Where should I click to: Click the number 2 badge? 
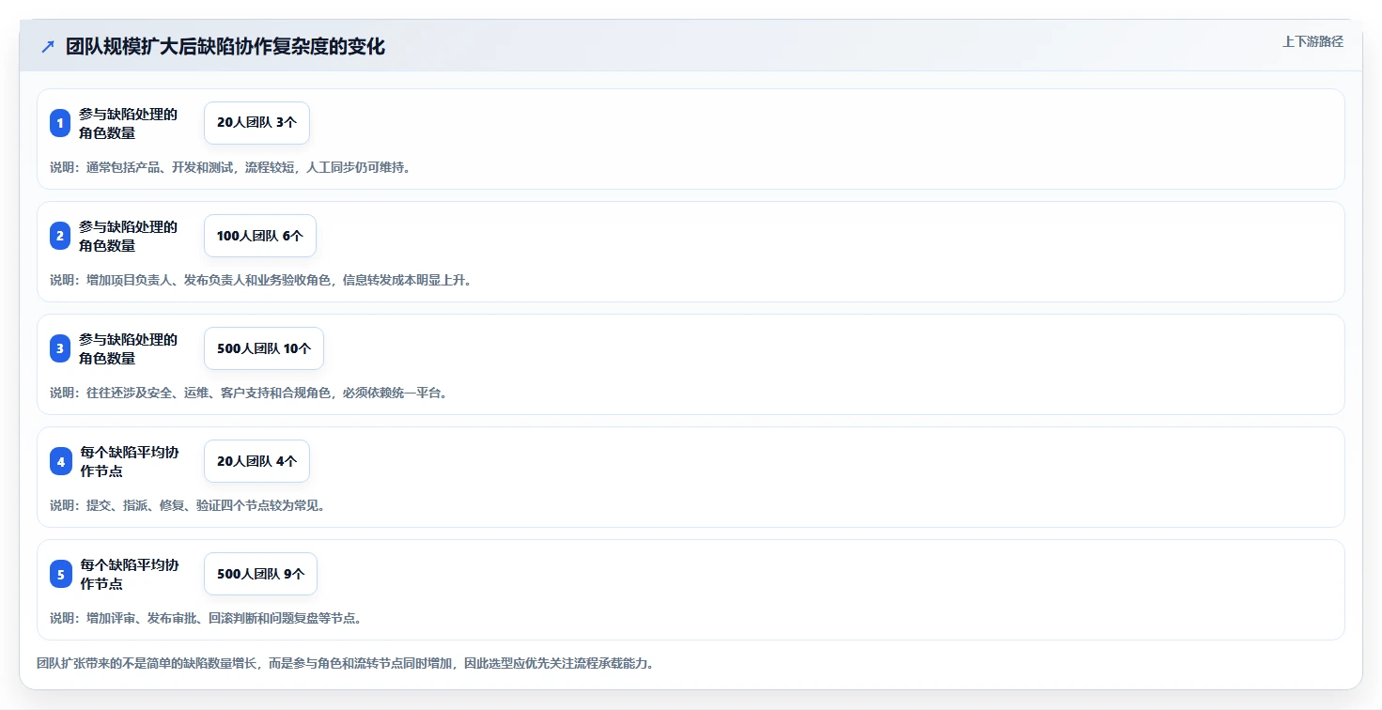point(60,236)
